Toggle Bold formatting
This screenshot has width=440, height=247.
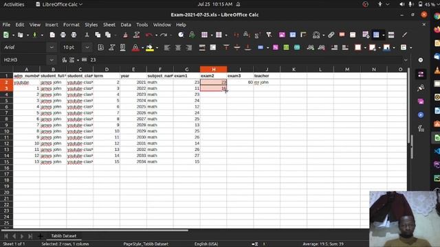[x=101, y=47]
